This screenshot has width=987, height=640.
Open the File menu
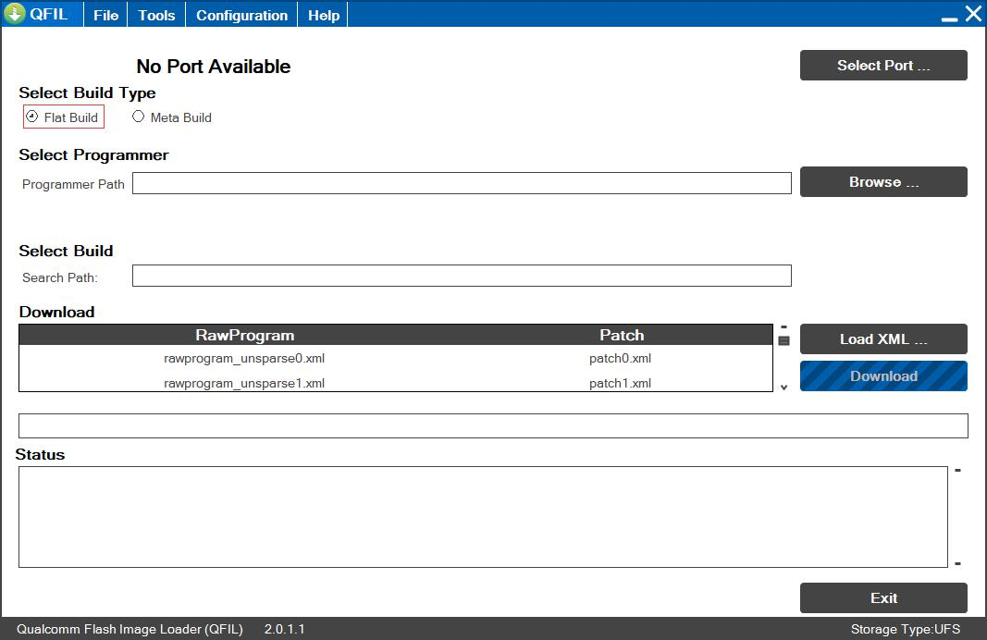[x=105, y=15]
